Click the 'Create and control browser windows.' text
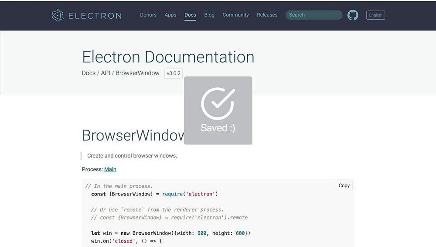Viewport: 436px width, 247px height. [132, 156]
